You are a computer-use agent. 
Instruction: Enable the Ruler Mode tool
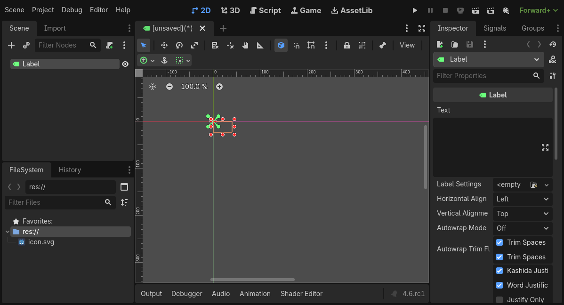point(259,45)
